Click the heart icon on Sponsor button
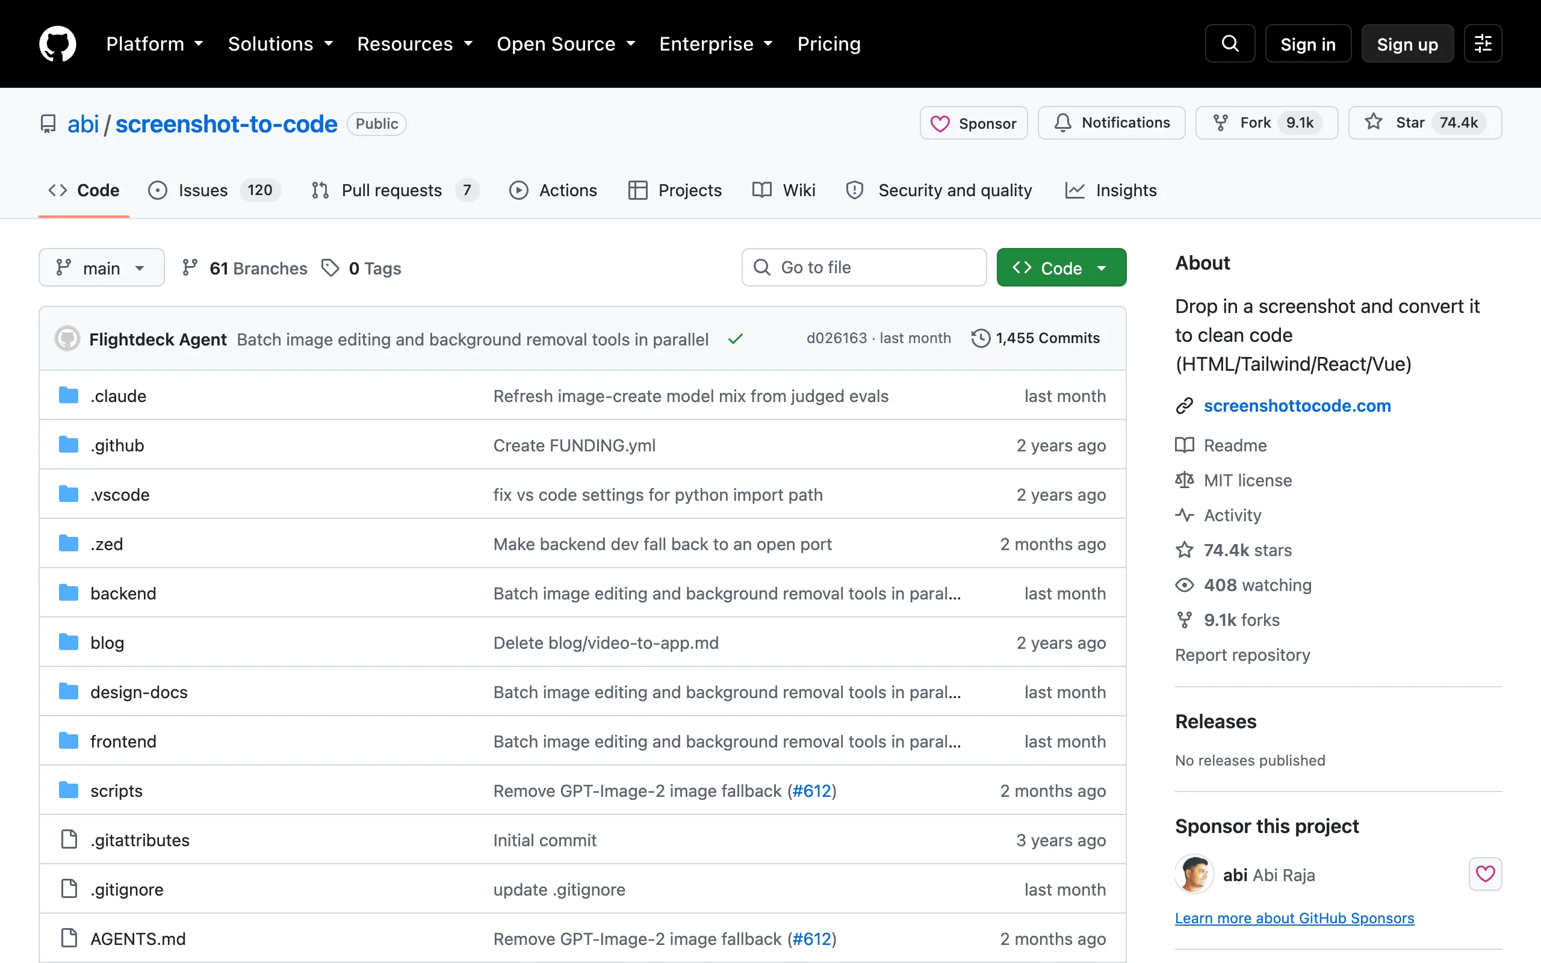 point(940,123)
